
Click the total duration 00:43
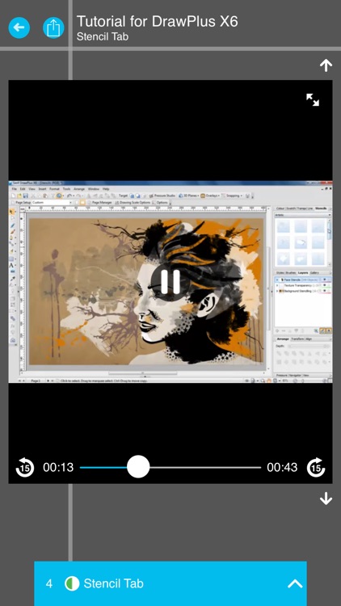[x=282, y=467]
